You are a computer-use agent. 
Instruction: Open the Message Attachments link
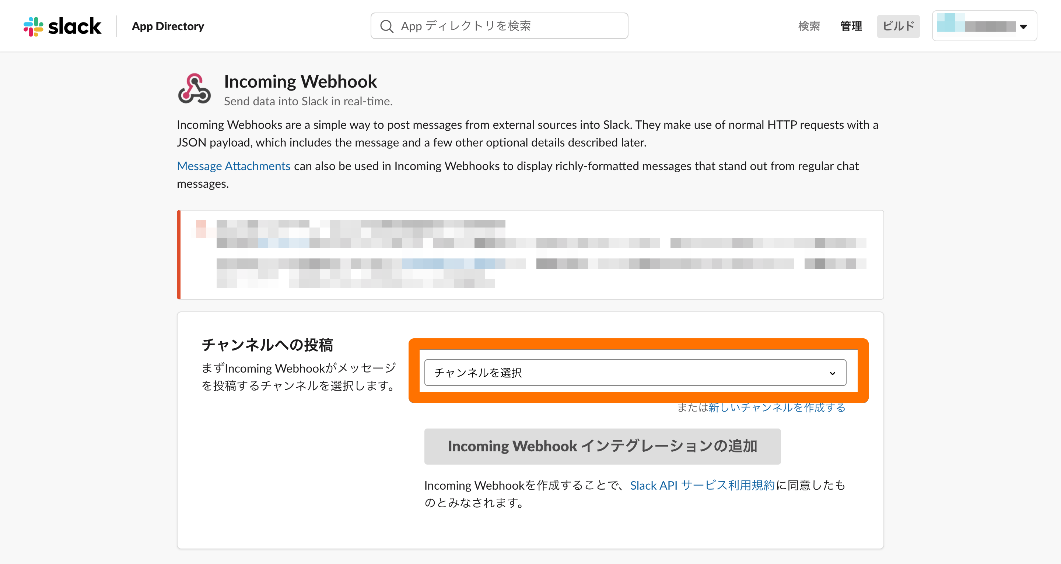(x=234, y=166)
